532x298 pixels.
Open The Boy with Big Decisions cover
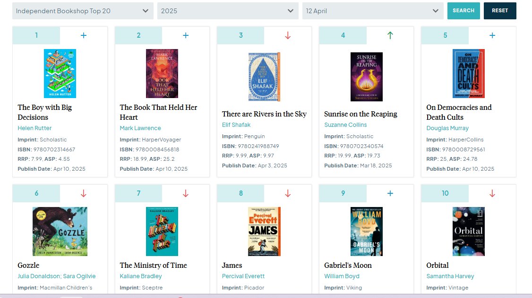pos(60,74)
